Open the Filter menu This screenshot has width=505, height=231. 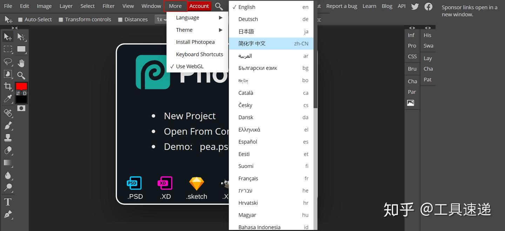[x=109, y=6]
